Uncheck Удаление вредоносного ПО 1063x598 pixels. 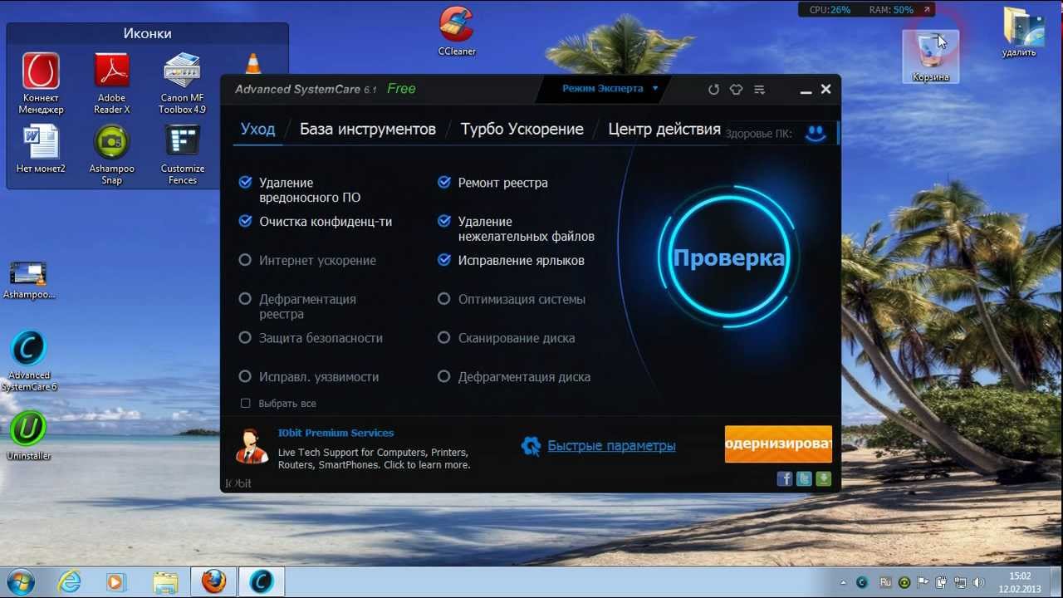245,182
